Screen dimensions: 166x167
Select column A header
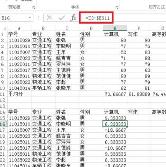tap(19, 28)
